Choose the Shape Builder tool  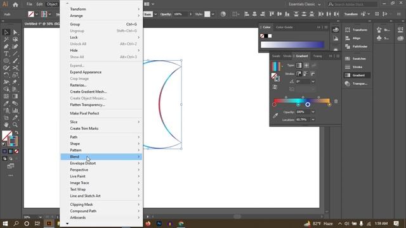point(6,89)
